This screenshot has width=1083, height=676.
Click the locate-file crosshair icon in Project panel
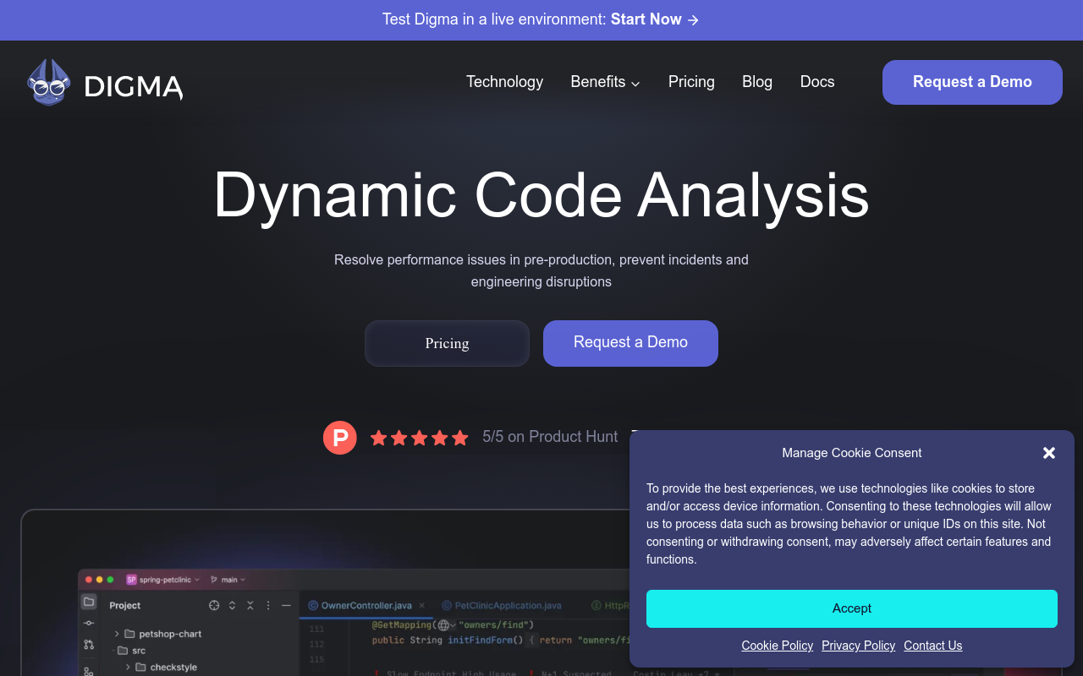click(214, 606)
